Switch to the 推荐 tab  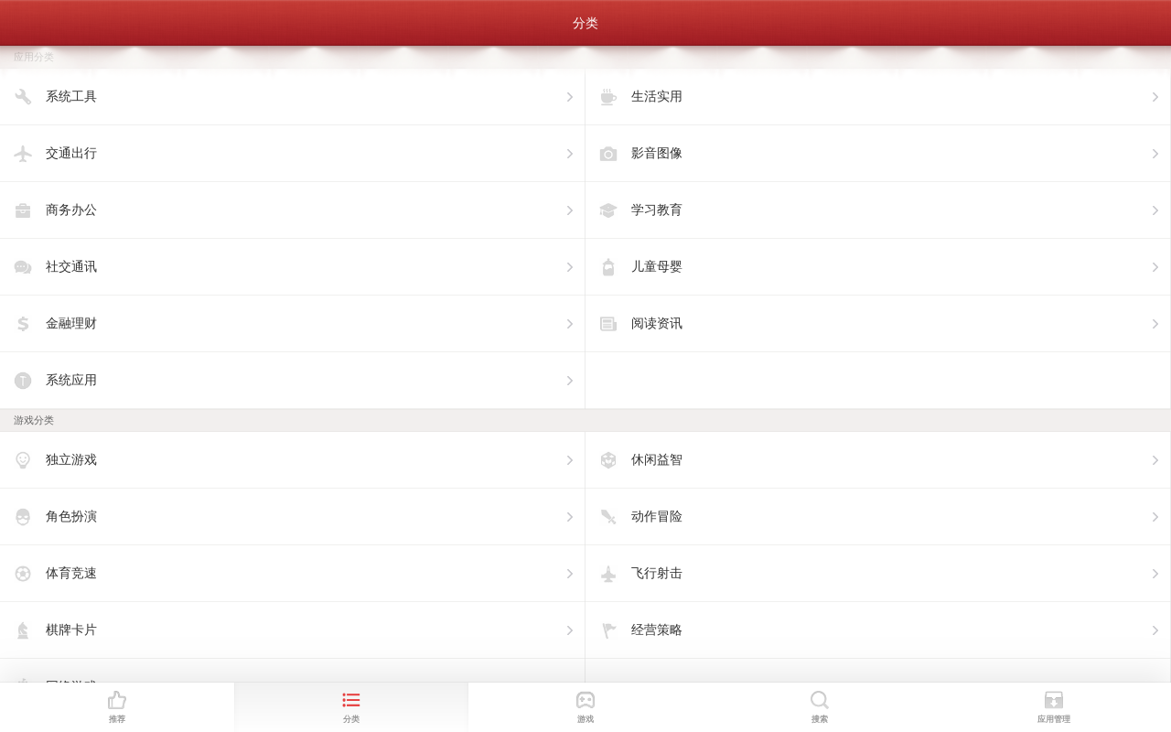[117, 706]
